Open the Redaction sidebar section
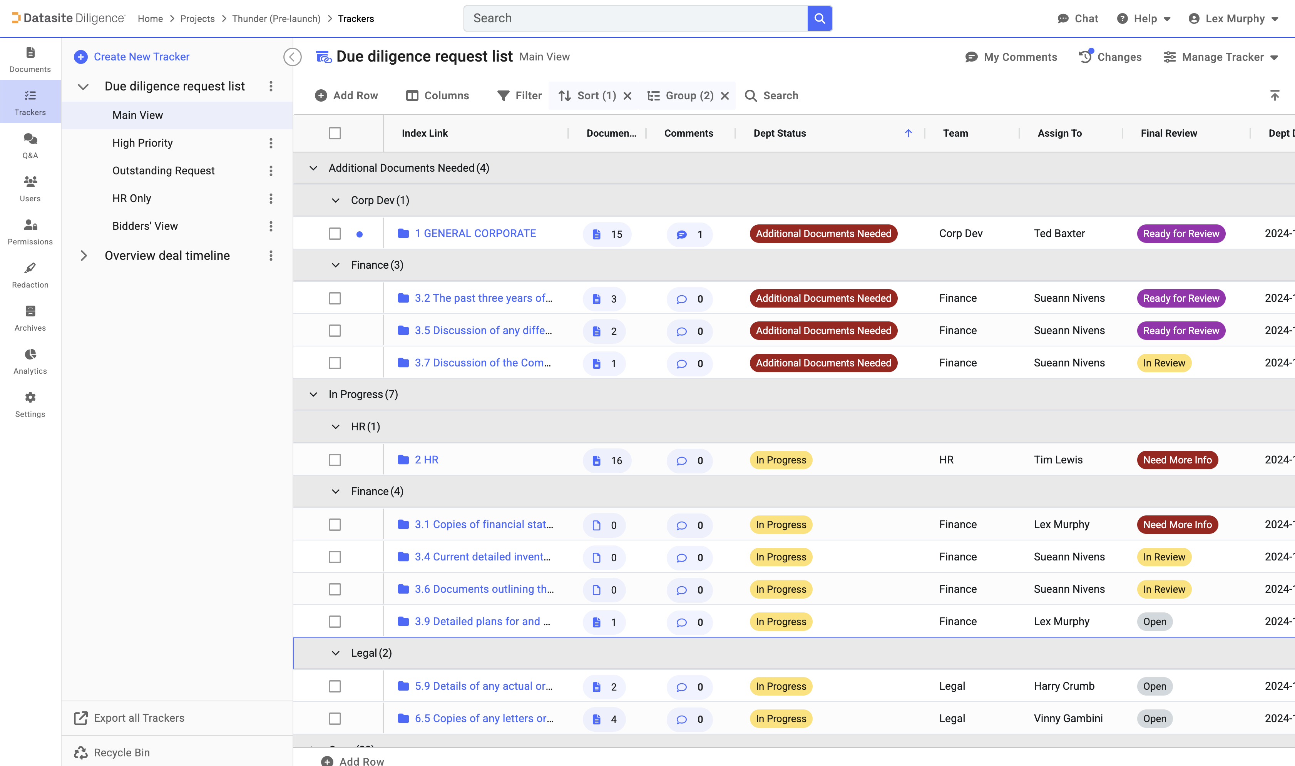1295x766 pixels. [30, 275]
